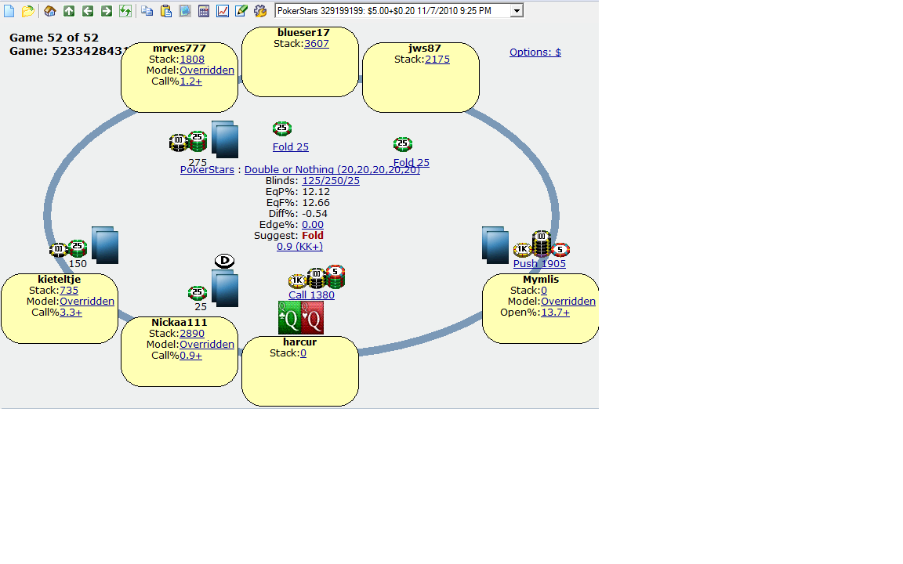
Task: Edit Mymlis's stack value 0
Action: point(544,290)
